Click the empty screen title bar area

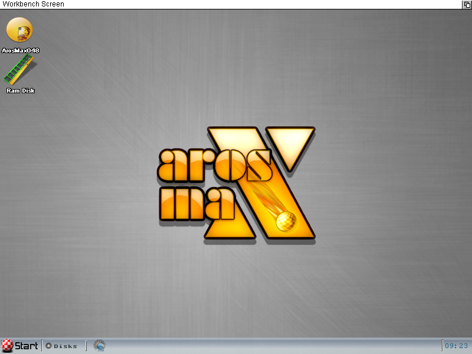(262, 5)
